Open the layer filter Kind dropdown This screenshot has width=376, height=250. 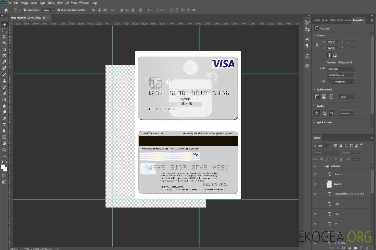pos(322,146)
